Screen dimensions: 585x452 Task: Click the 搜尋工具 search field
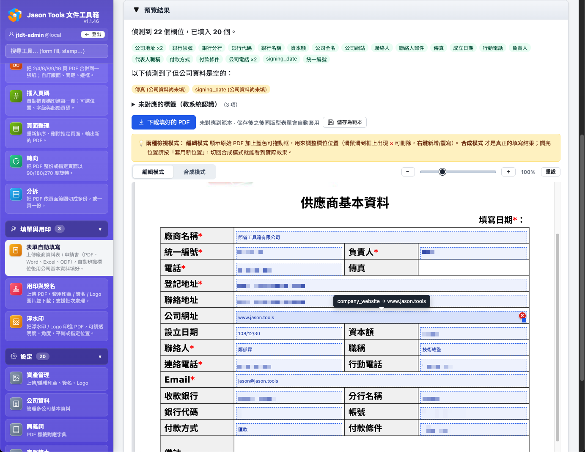(56, 51)
